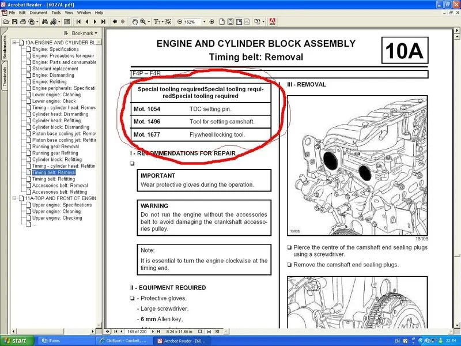461x346 pixels.
Task: Click the Adobe logo toolbar icon
Action: (x=273, y=22)
